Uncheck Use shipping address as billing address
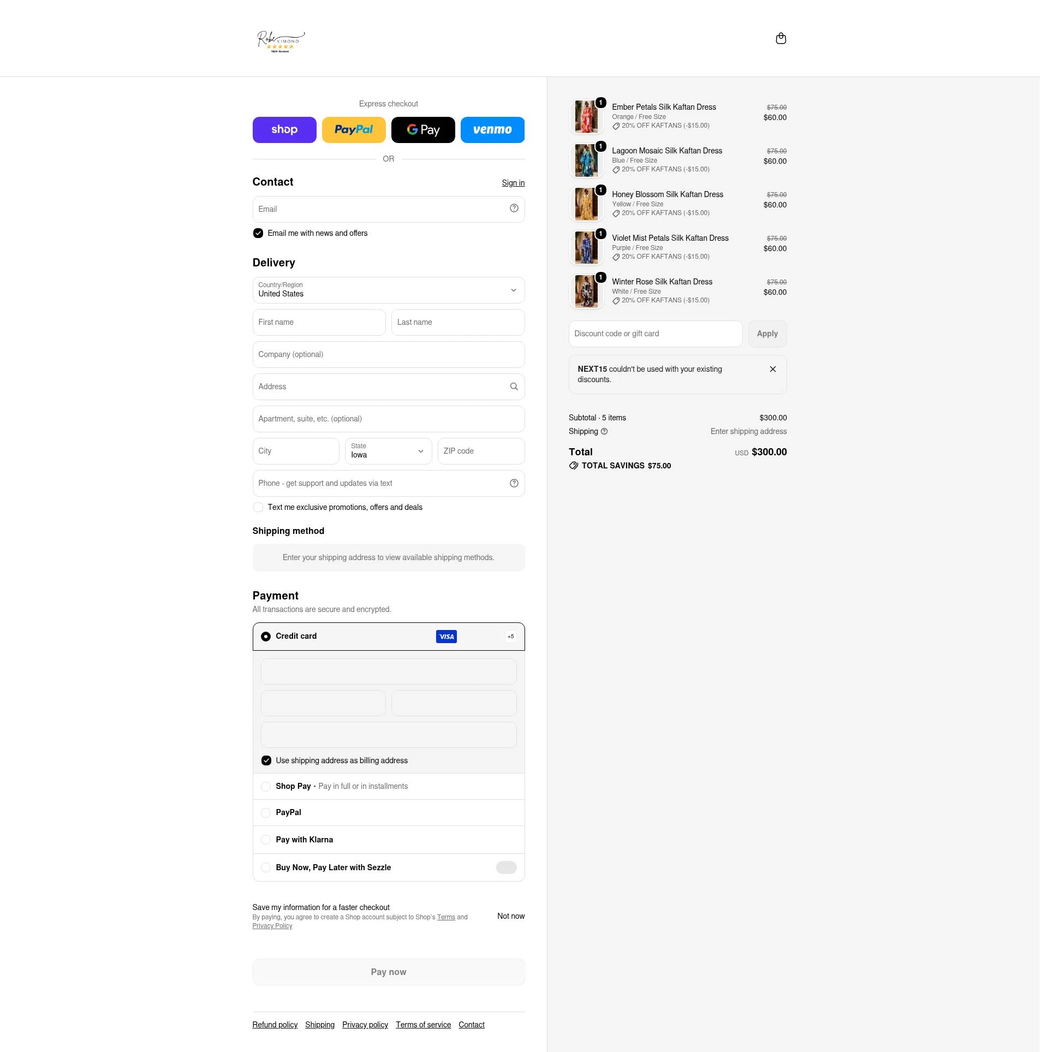Viewport: 1048px width, 1052px height. (266, 760)
